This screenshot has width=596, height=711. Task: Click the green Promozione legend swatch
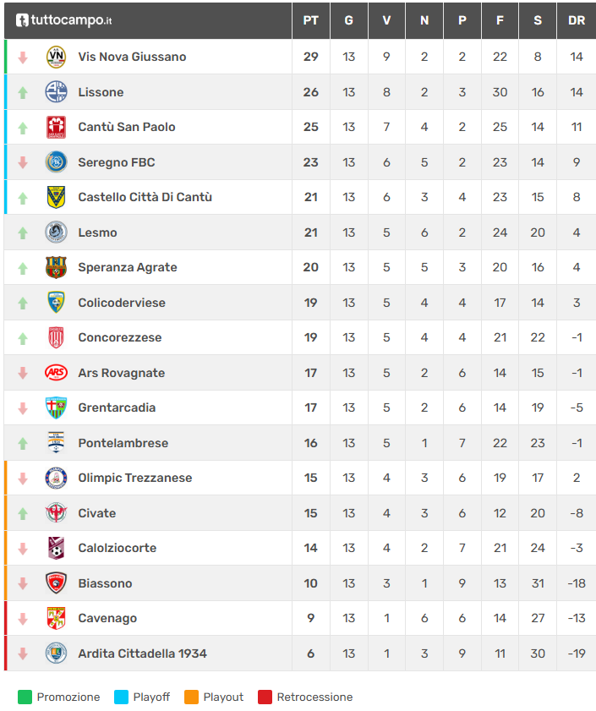pyautogui.click(x=25, y=697)
